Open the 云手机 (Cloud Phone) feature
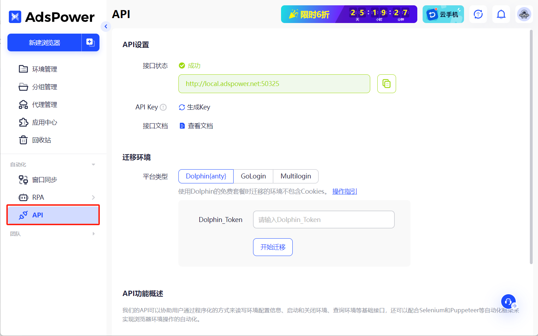 (443, 14)
